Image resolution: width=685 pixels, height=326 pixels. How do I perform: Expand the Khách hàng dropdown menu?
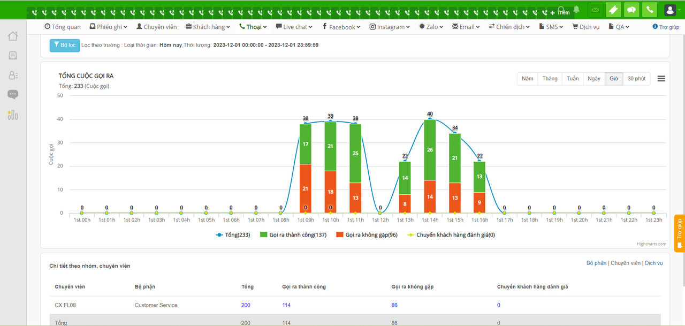208,27
